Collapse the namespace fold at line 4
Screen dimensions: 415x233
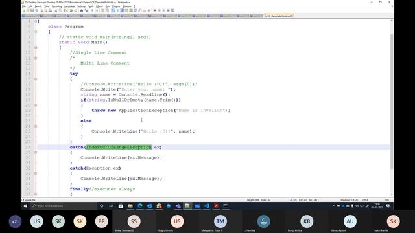[36, 21]
